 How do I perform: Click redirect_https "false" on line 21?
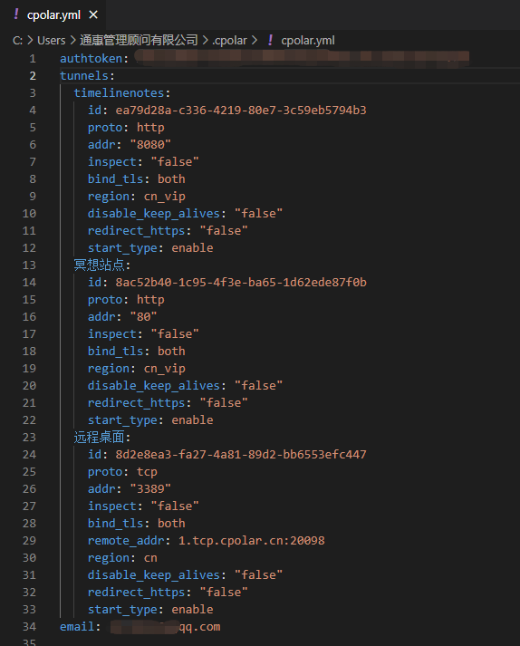point(168,403)
